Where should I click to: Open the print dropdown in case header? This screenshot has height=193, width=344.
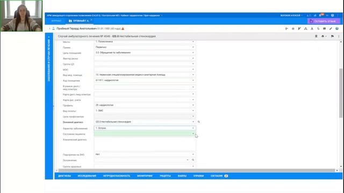pyautogui.click(x=324, y=36)
